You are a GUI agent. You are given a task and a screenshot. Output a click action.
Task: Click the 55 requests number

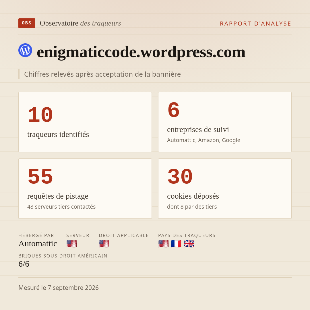40,177
